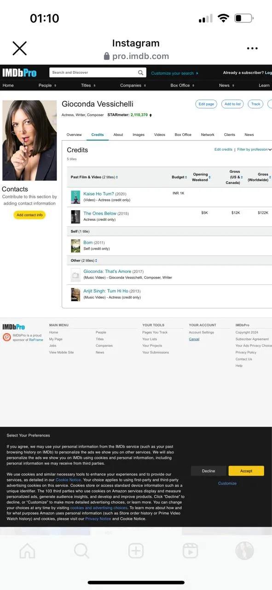Open the profile avatar in bottom bar
Viewport: 272px width, 590px height.
(x=244, y=550)
